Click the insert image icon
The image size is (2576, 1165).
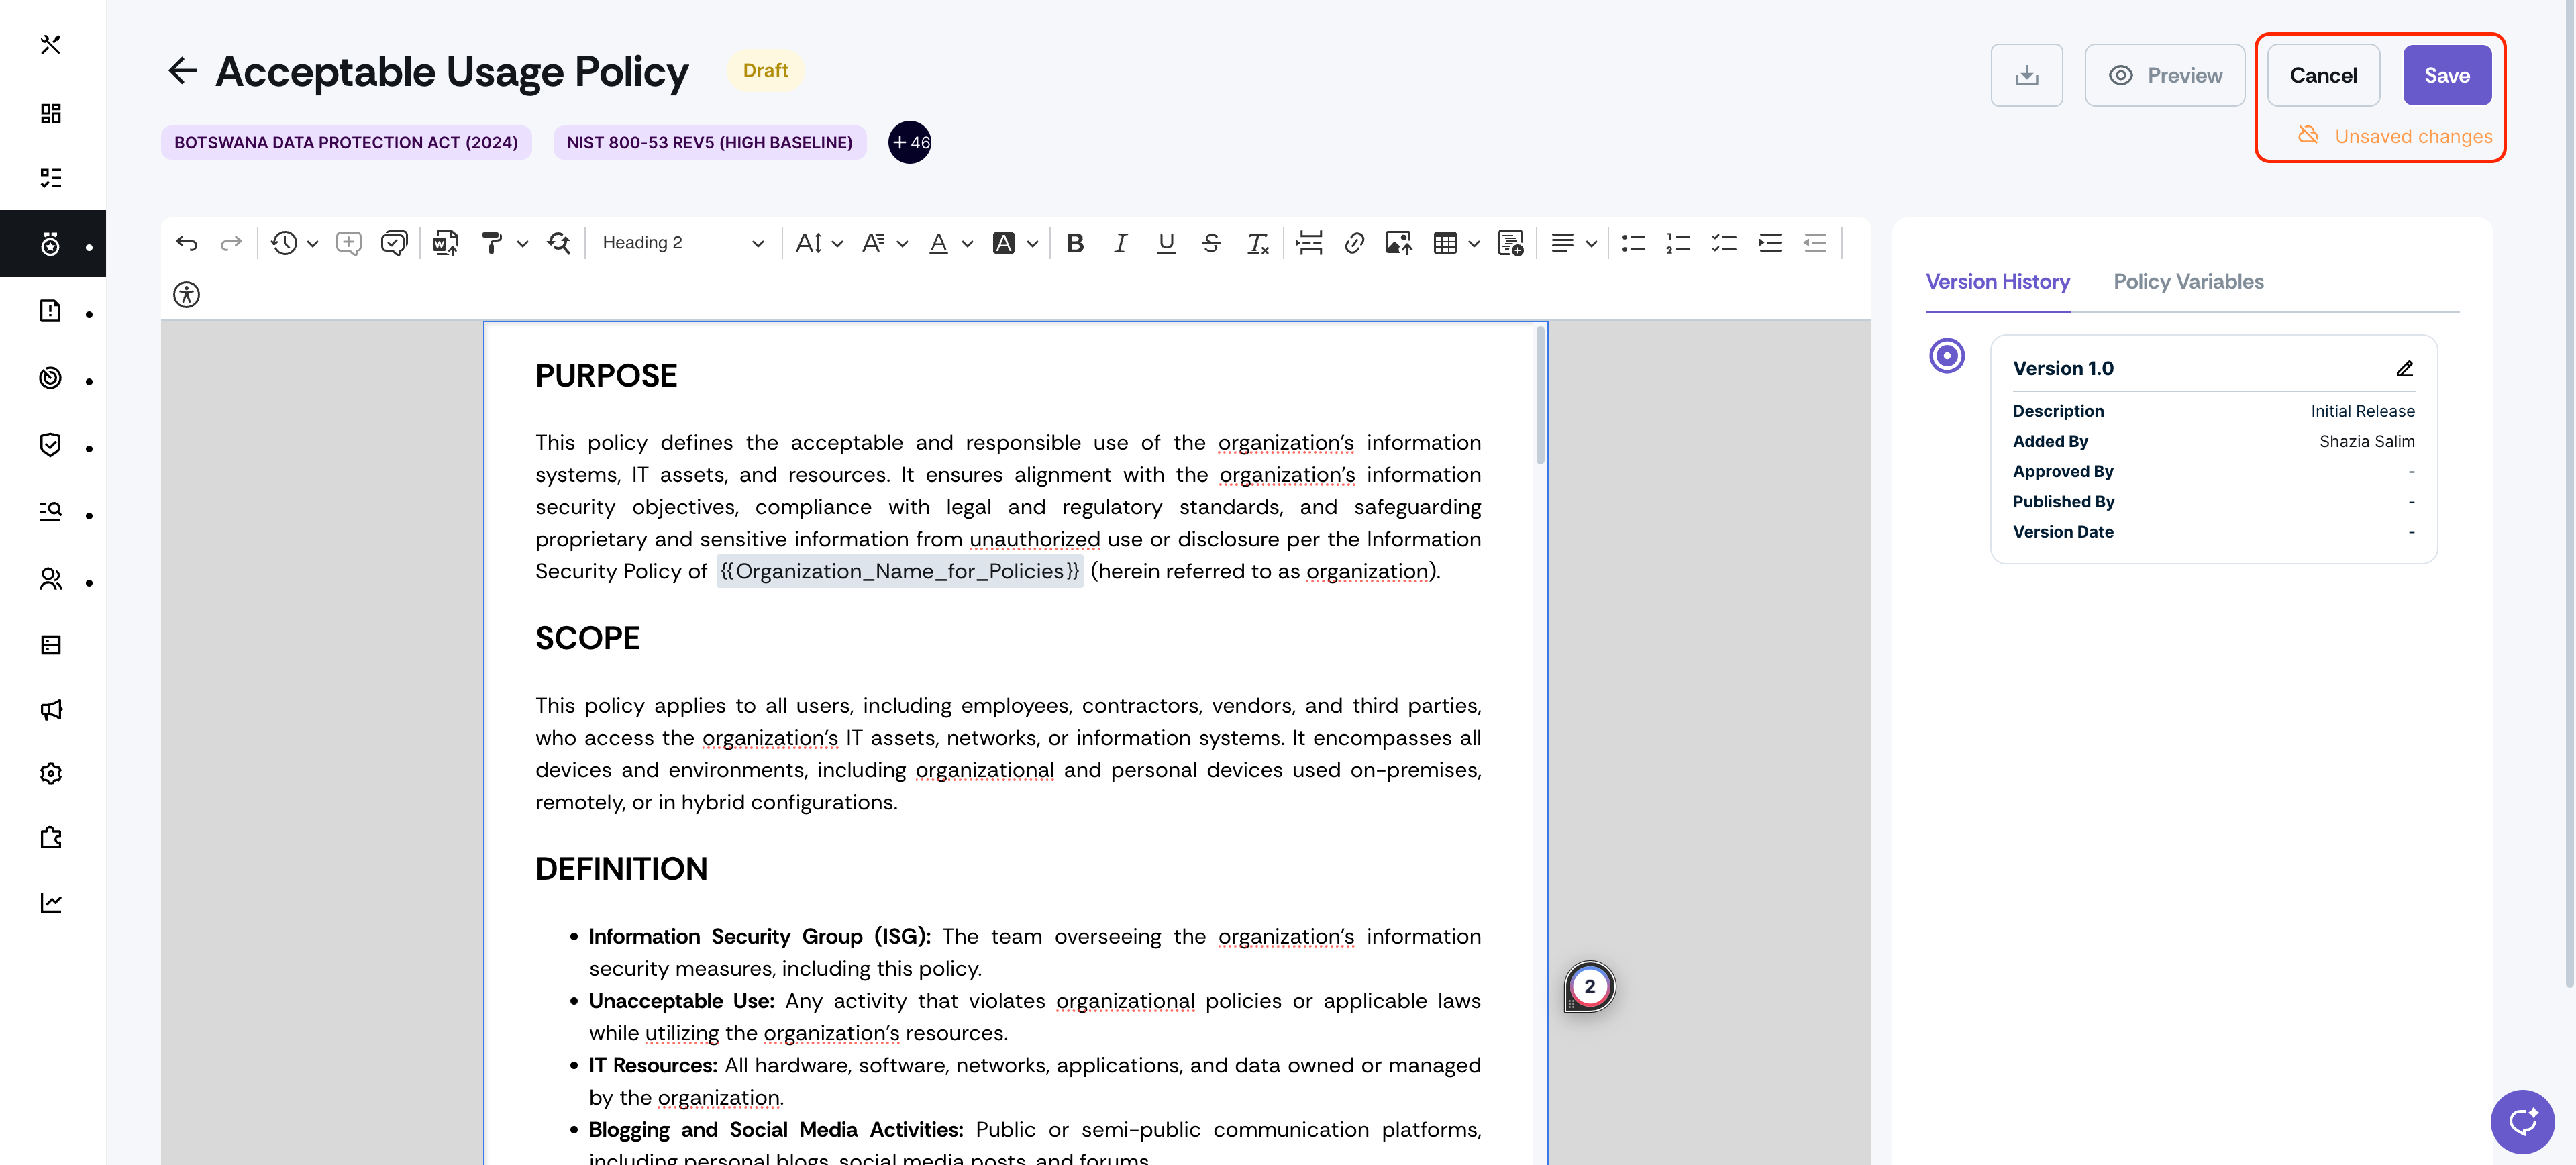click(1398, 243)
